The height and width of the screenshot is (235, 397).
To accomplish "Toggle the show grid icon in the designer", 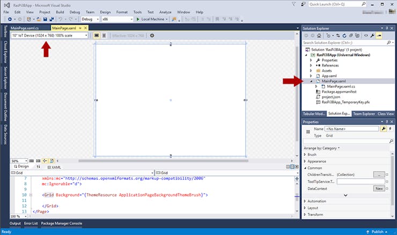I will click(x=32, y=161).
